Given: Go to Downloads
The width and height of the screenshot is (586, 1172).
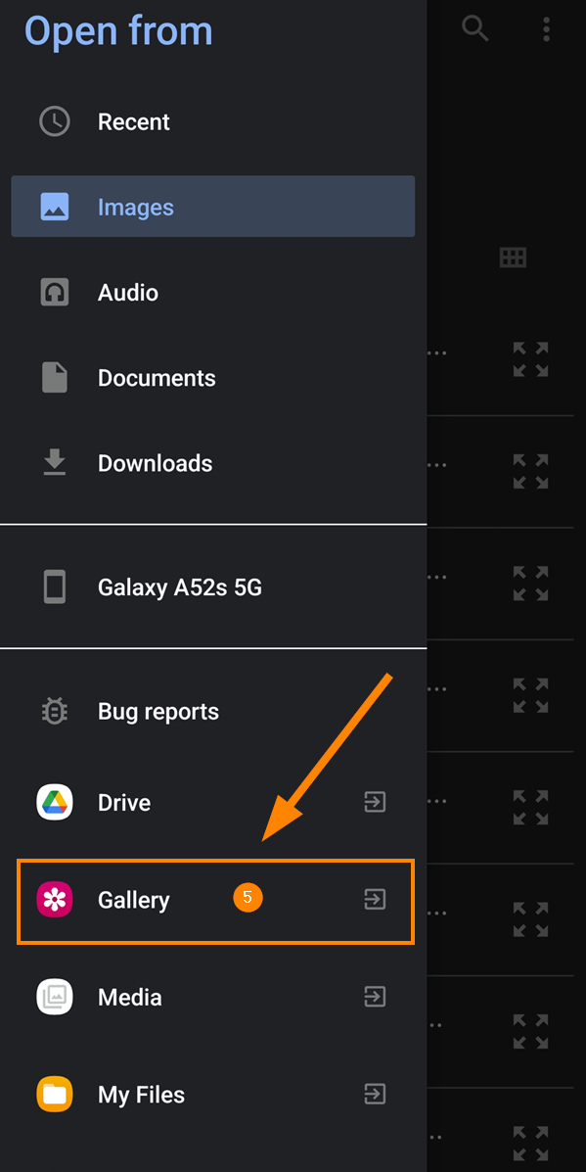Looking at the screenshot, I should coord(213,463).
